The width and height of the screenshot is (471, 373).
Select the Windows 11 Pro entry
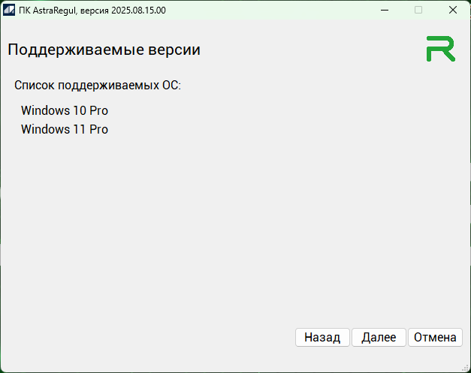pos(65,129)
